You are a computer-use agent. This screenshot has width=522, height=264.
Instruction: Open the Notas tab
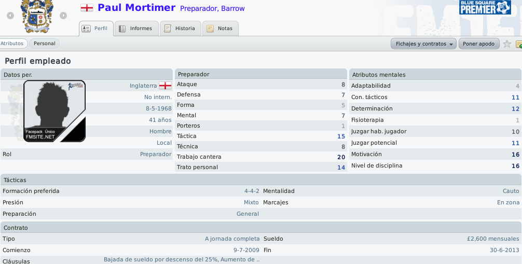pyautogui.click(x=221, y=29)
